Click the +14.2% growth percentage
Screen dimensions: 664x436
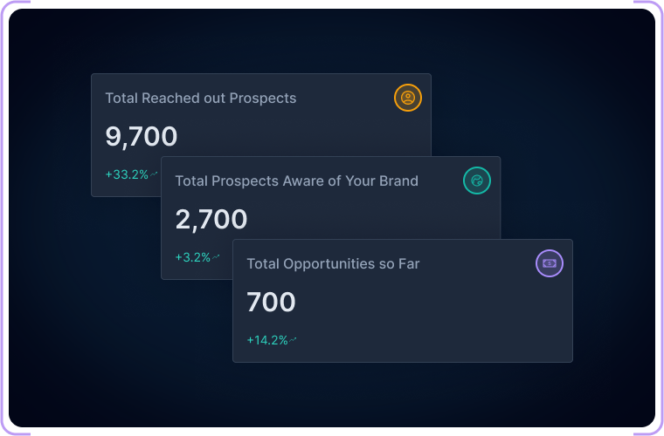point(267,340)
